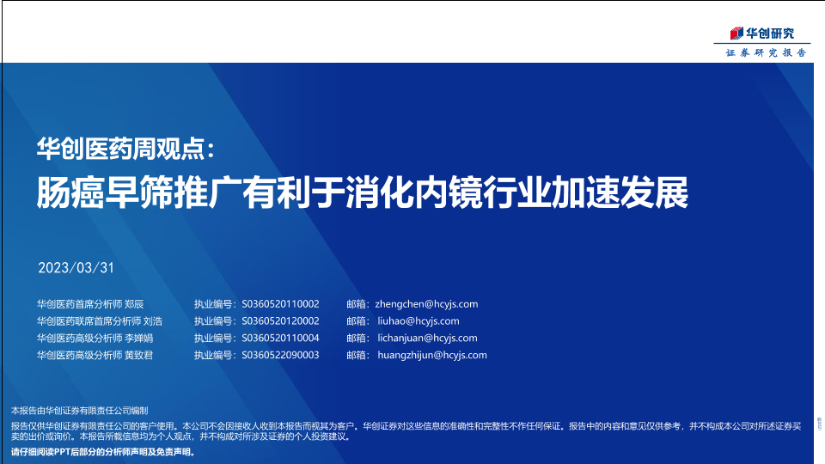825x464 pixels.
Task: Click the report date 2023/03/31
Action: click(76, 267)
